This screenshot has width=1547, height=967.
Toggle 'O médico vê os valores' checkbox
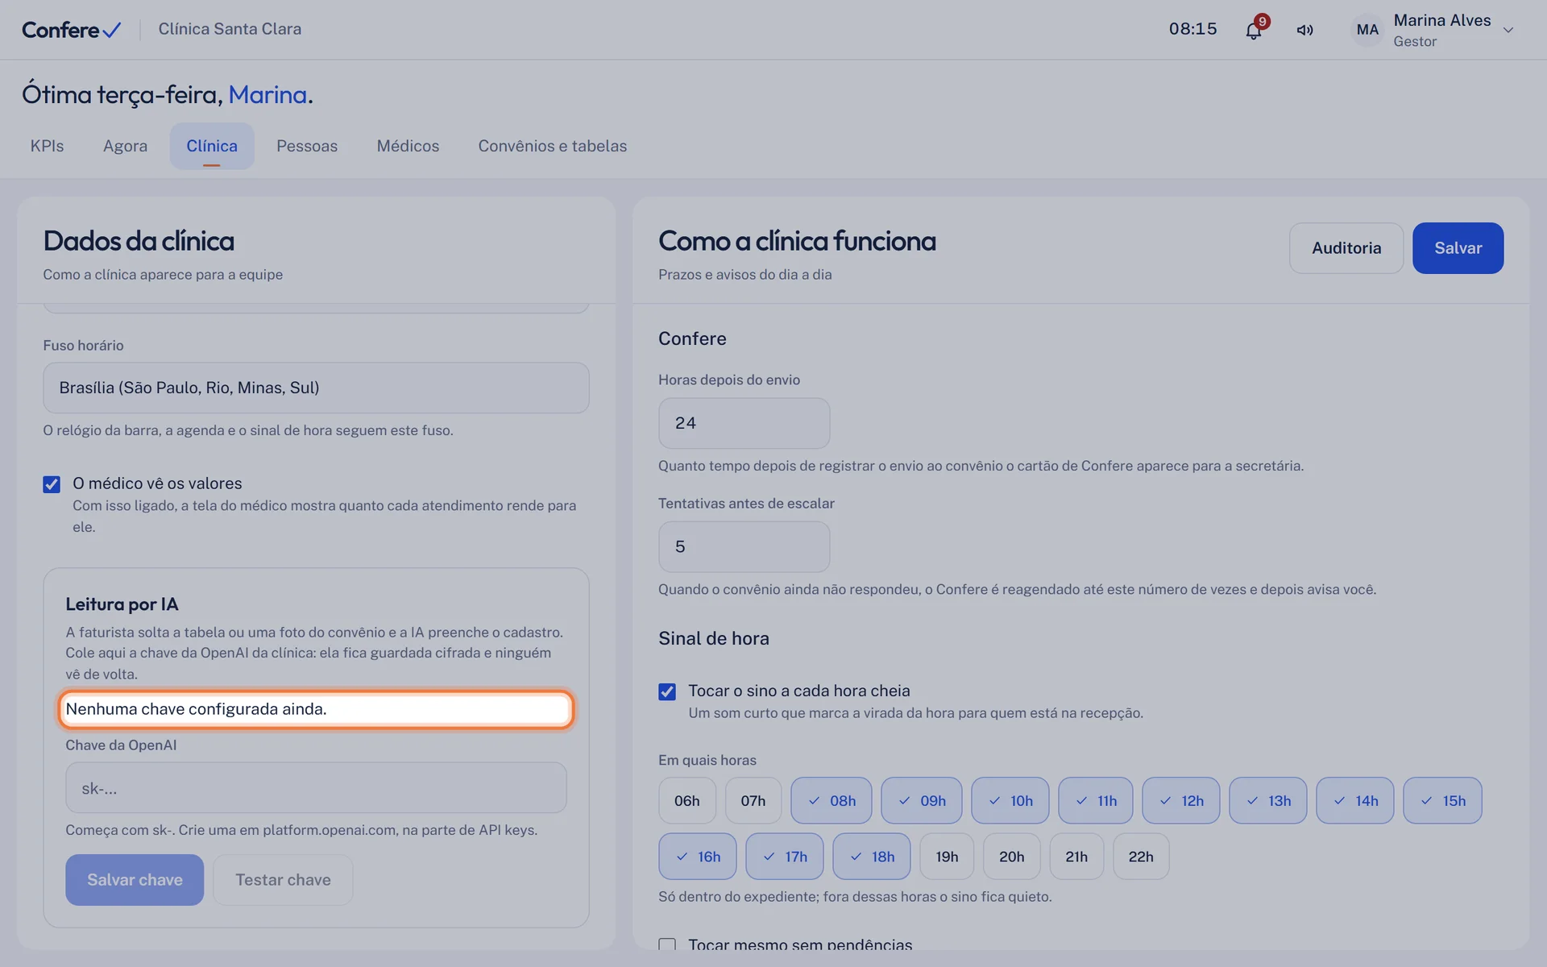pyautogui.click(x=52, y=484)
